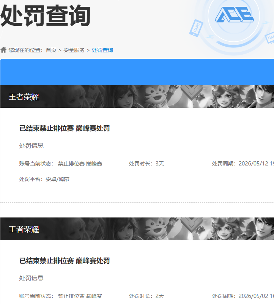The image size is (274, 304).
Task: Go to the 安全服务 breadcrumb link
Action: coord(74,50)
